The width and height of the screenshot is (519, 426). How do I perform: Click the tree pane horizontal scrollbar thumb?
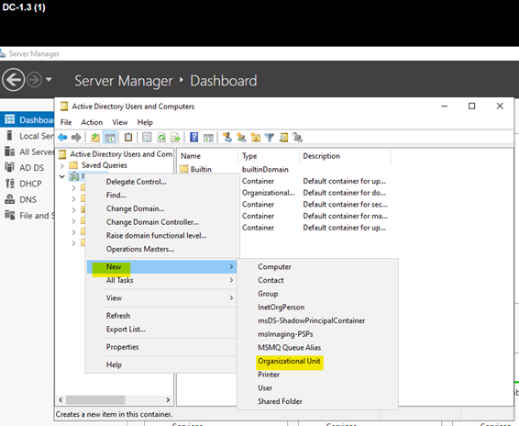tap(95, 399)
